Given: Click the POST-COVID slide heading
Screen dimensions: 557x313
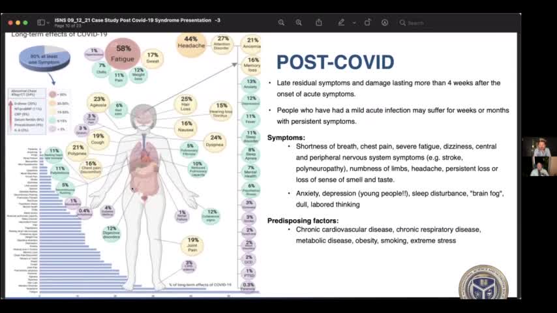Looking at the screenshot, I should tap(335, 62).
